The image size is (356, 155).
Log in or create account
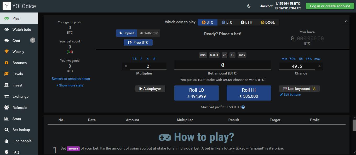coord(330,6)
